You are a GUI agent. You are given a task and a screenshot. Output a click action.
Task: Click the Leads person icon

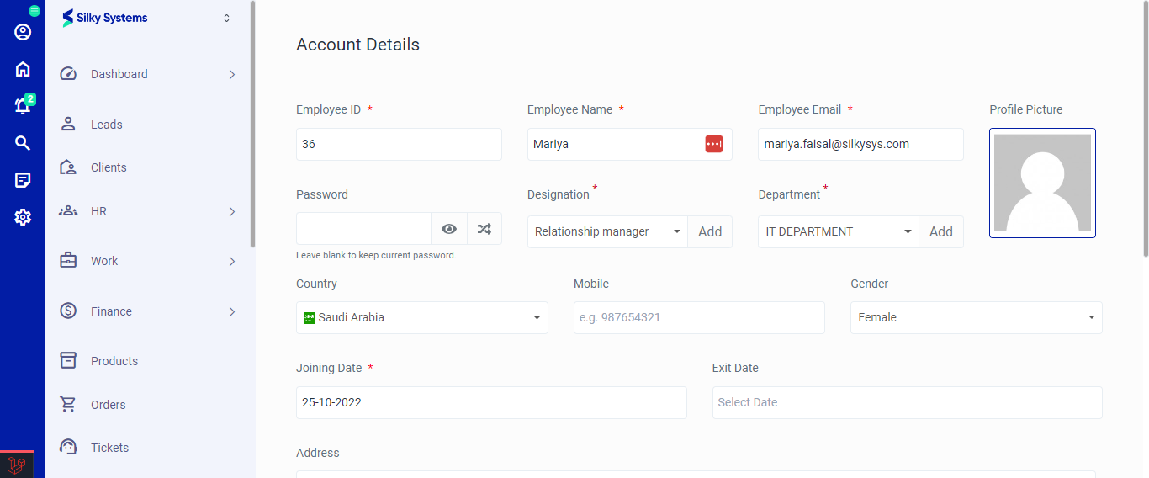pyautogui.click(x=68, y=125)
